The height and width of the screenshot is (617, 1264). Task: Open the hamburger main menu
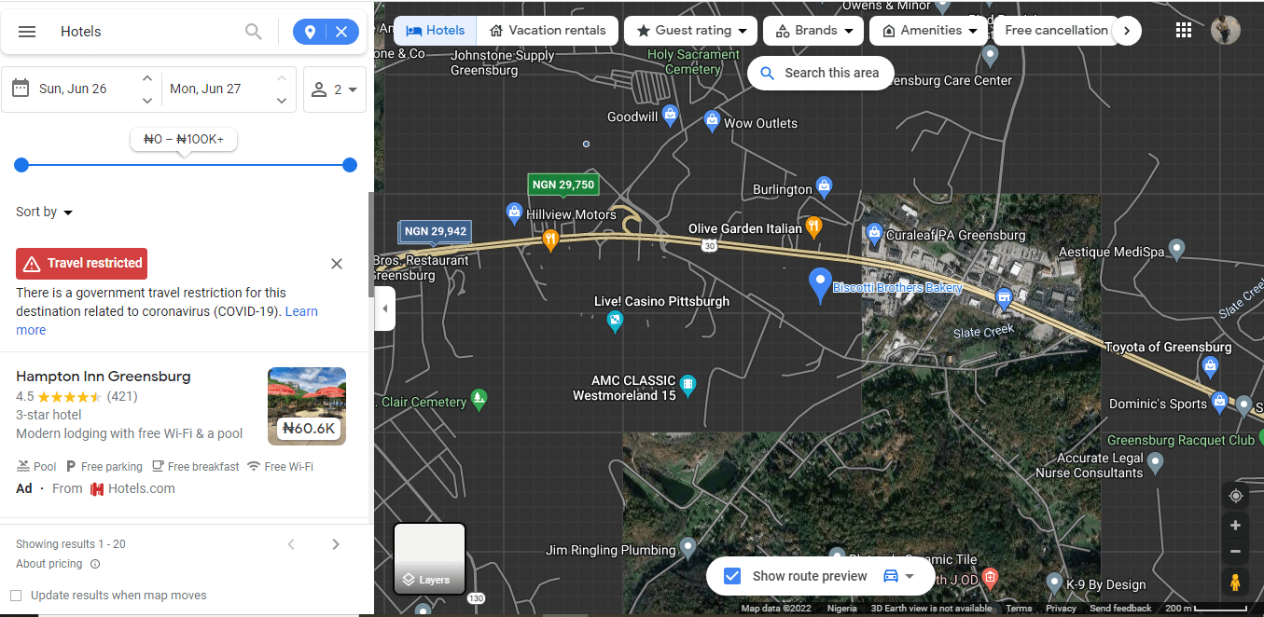coord(27,32)
